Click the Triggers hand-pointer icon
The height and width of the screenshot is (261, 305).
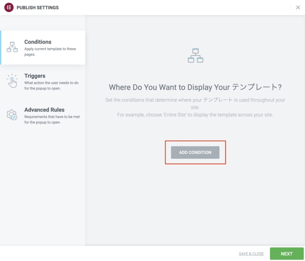[12, 81]
